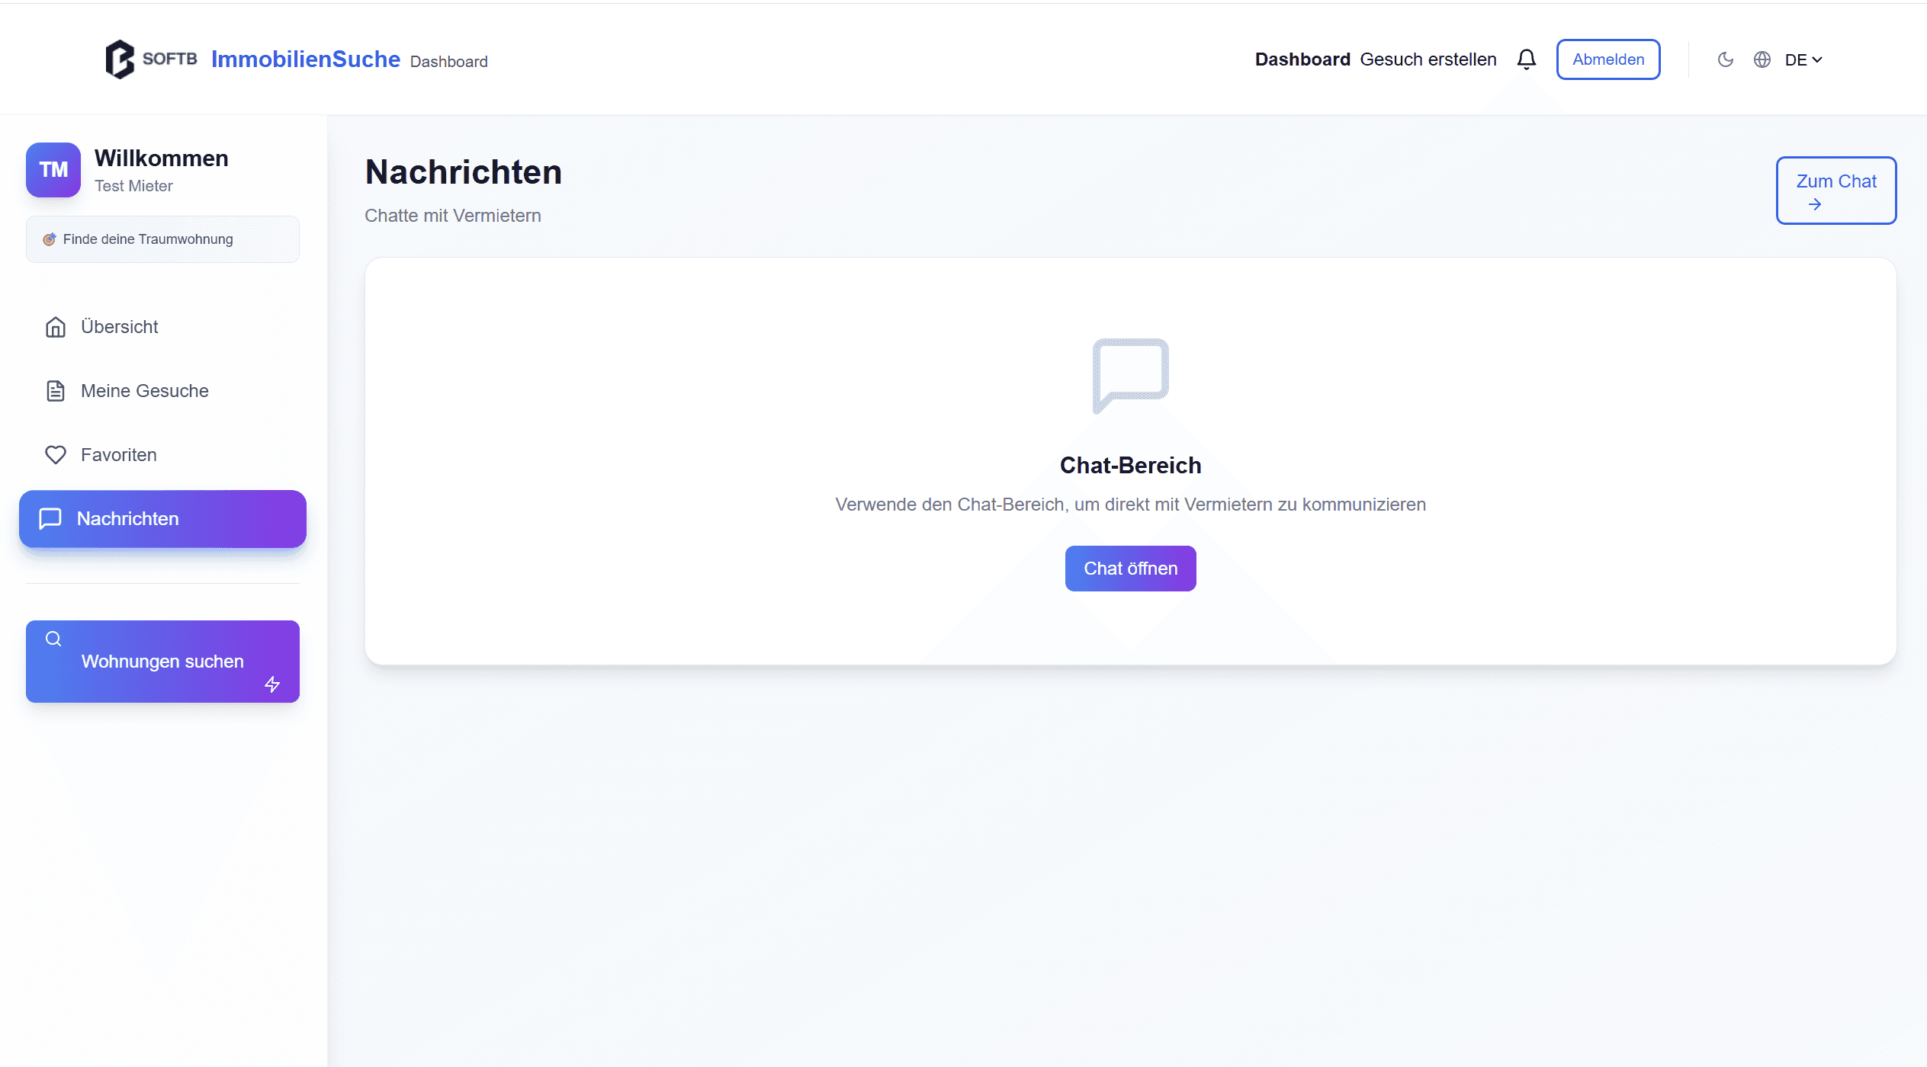The width and height of the screenshot is (1927, 1067).
Task: Select Nachrichten in the sidebar
Action: pyautogui.click(x=162, y=519)
